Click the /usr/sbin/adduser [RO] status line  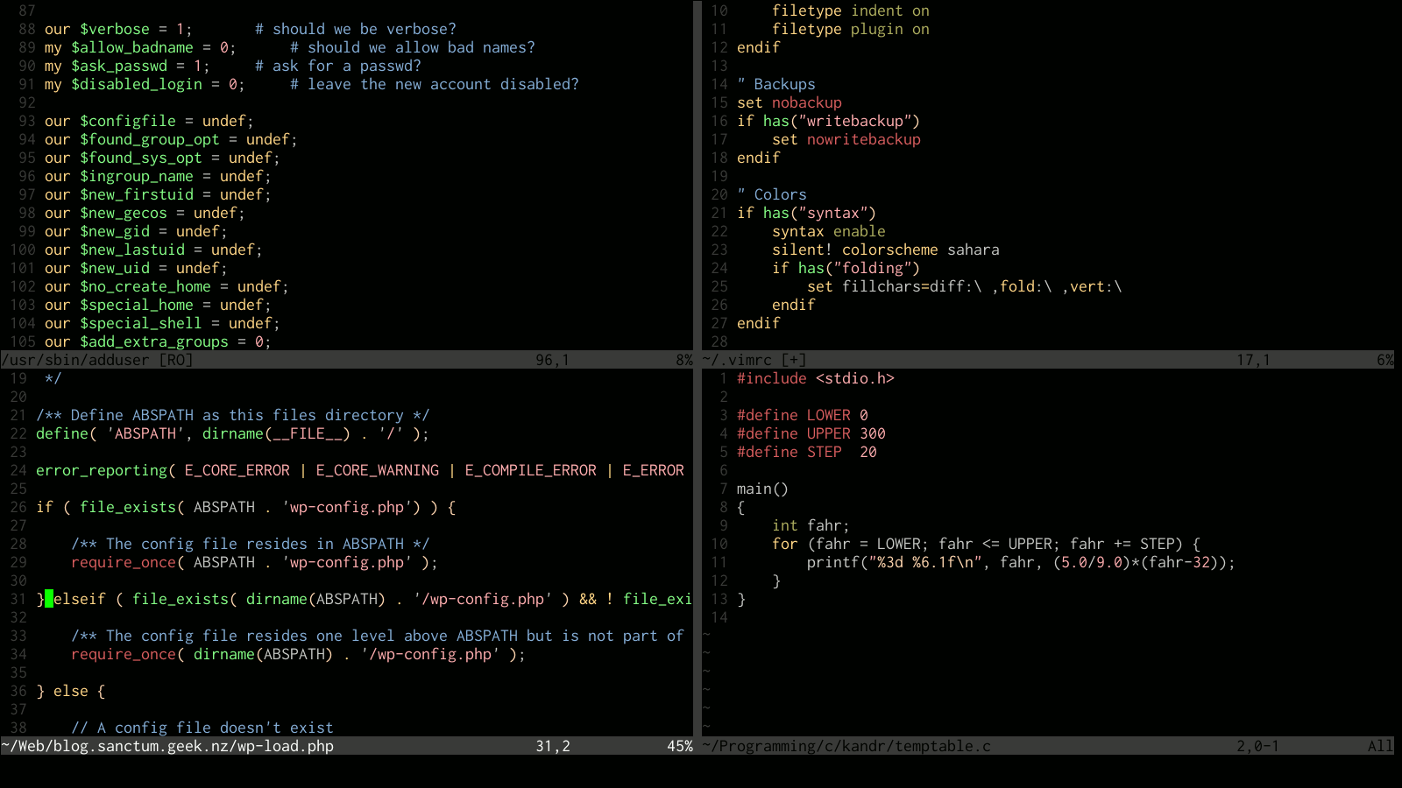[346, 360]
